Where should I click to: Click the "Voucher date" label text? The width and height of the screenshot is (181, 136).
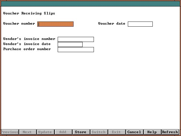point(112,24)
